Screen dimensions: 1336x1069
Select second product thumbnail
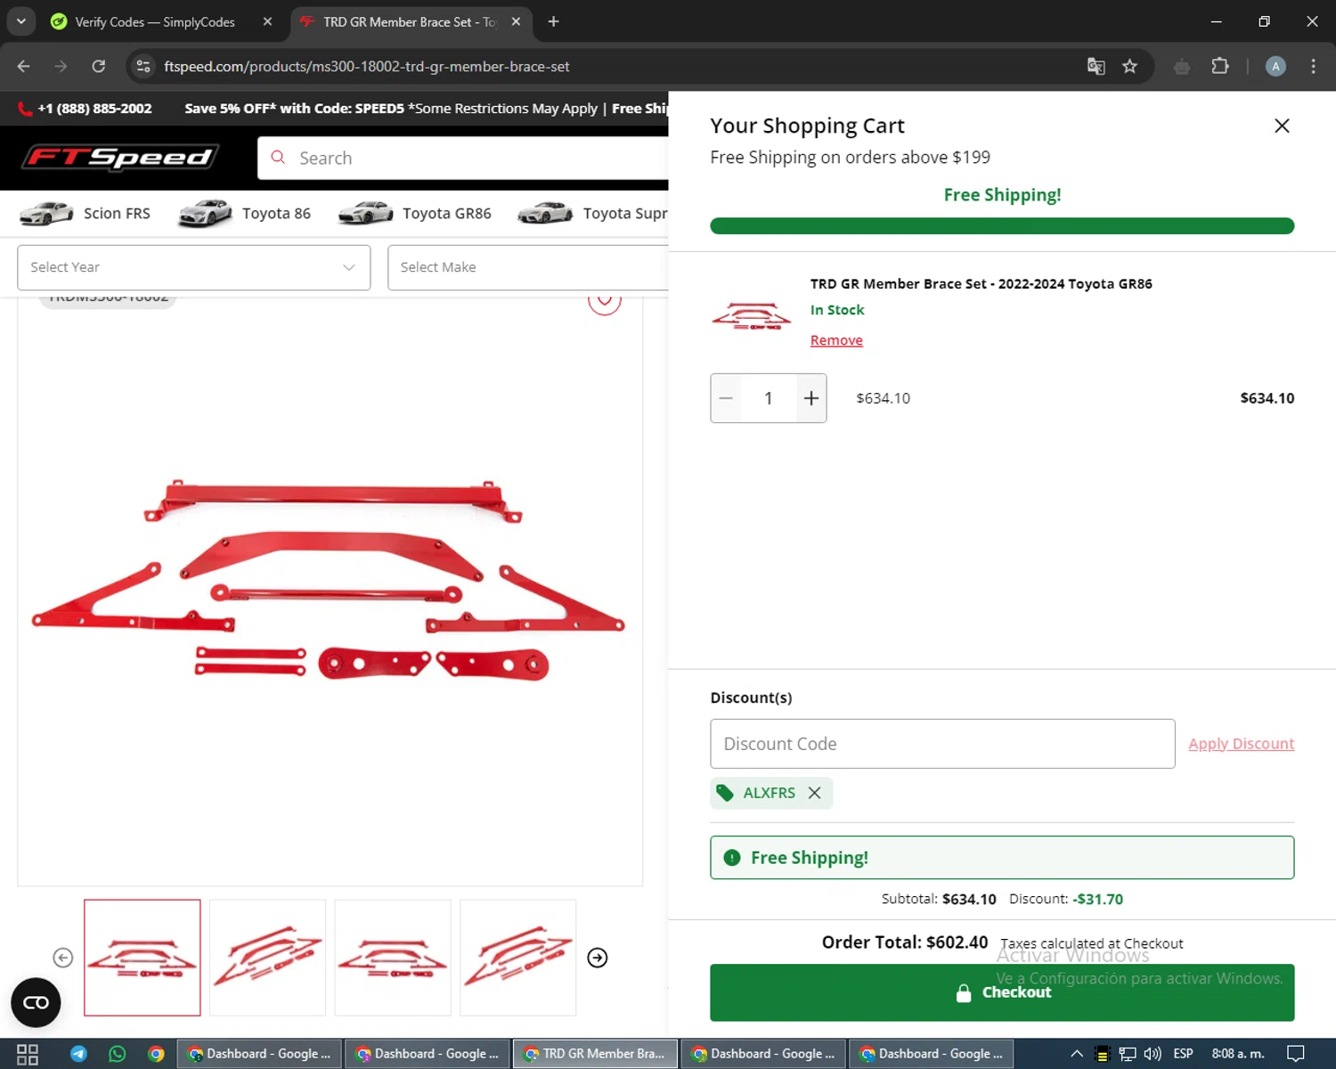click(x=267, y=958)
